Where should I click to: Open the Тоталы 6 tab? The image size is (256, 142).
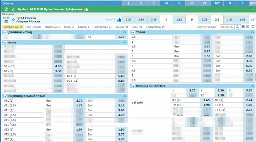[x=83, y=27]
